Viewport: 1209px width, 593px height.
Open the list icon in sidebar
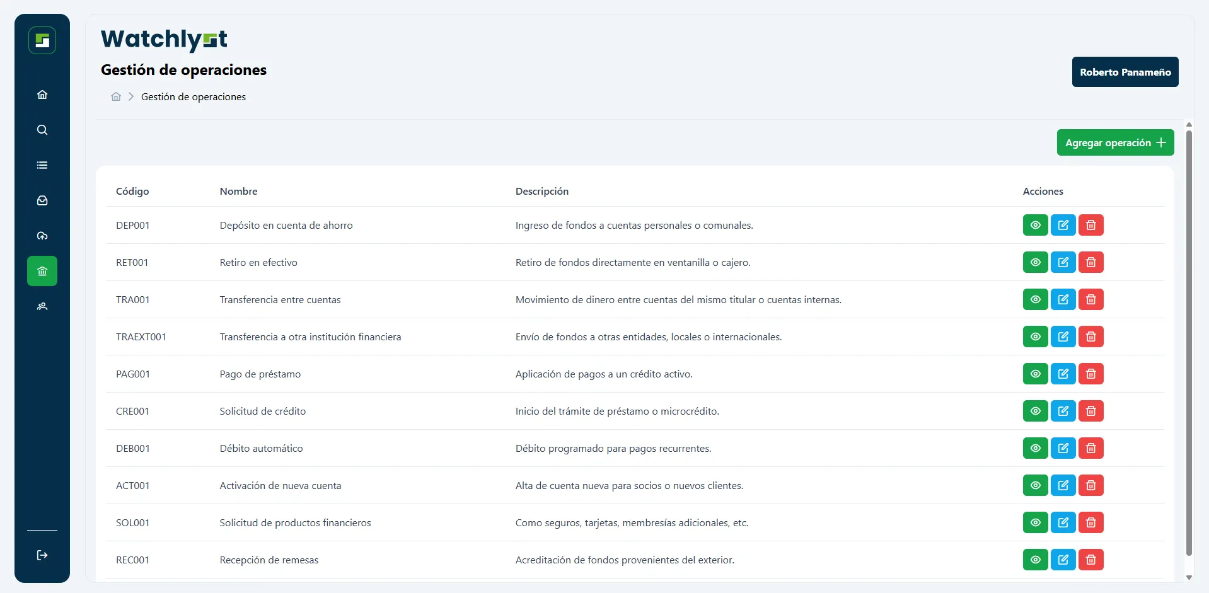(42, 165)
